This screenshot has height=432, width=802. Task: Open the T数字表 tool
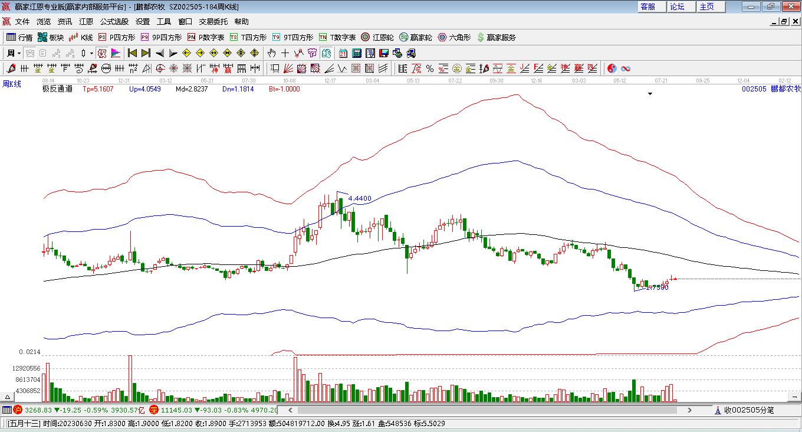tap(337, 37)
